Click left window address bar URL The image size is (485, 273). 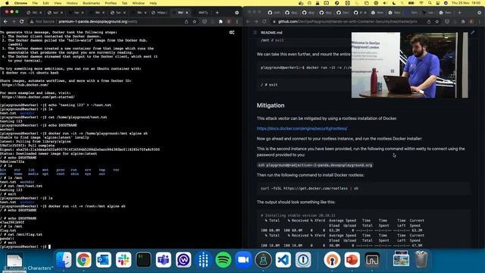coord(98,22)
